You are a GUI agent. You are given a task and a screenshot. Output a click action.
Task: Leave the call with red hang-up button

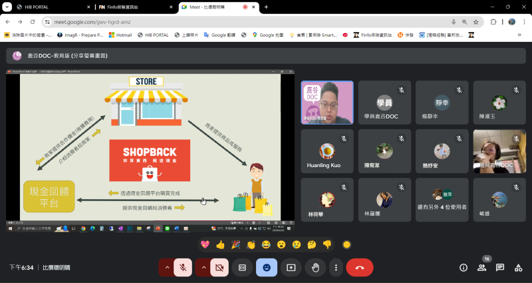[360, 268]
